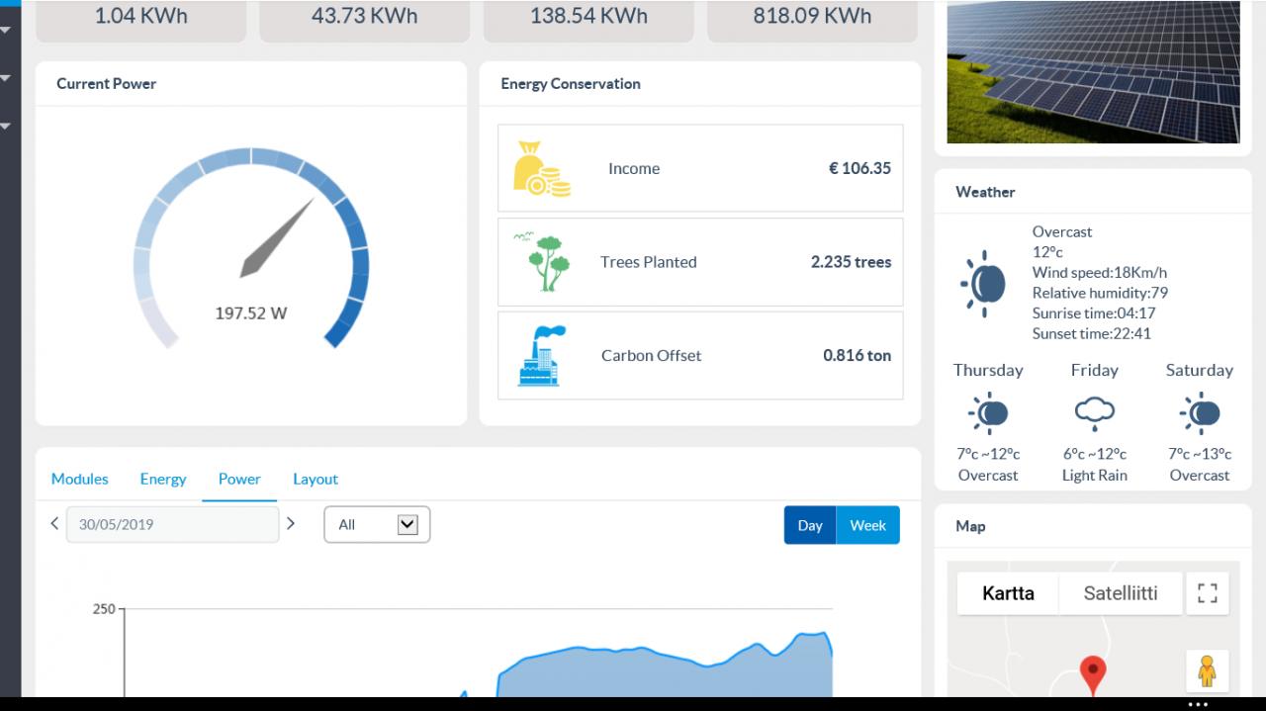Click the green Trees Planted icon
The width and height of the screenshot is (1266, 711).
(x=542, y=261)
